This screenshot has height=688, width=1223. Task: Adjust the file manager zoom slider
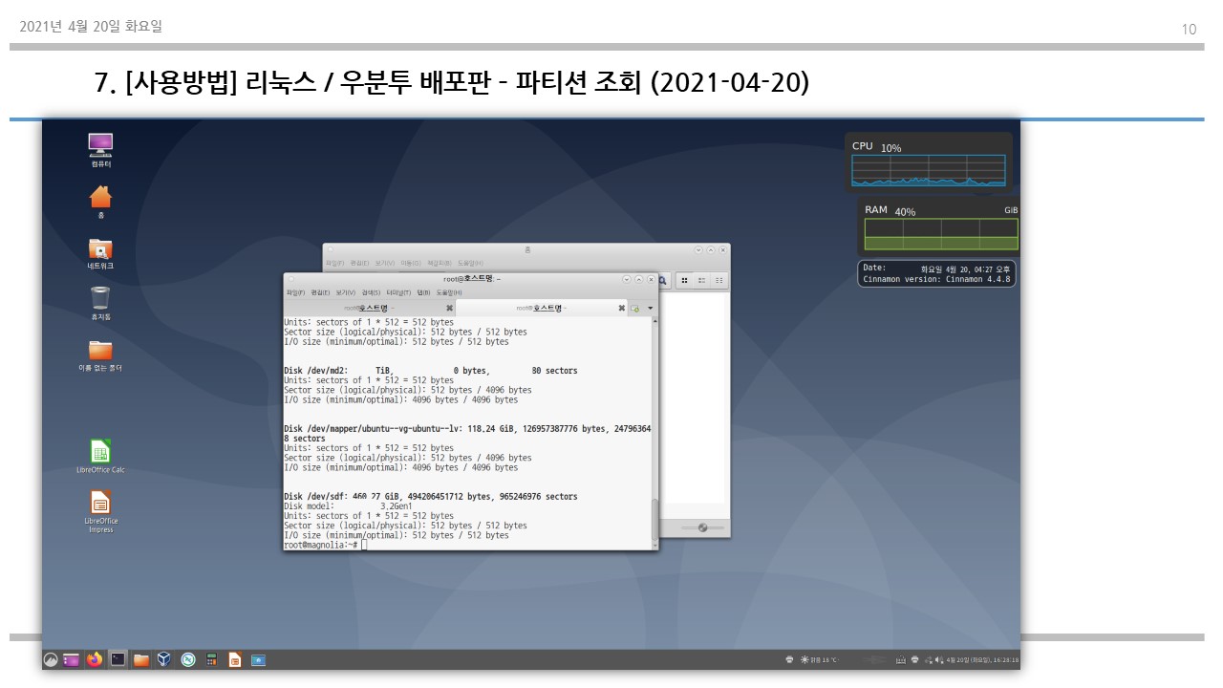coord(702,527)
